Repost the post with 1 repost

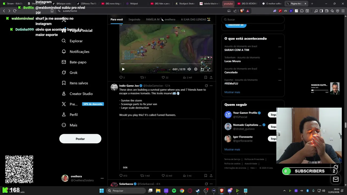[x=143, y=77]
